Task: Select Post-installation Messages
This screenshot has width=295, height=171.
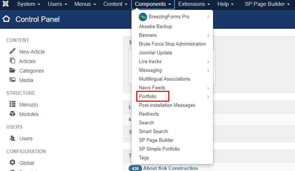Action: [x=167, y=105]
